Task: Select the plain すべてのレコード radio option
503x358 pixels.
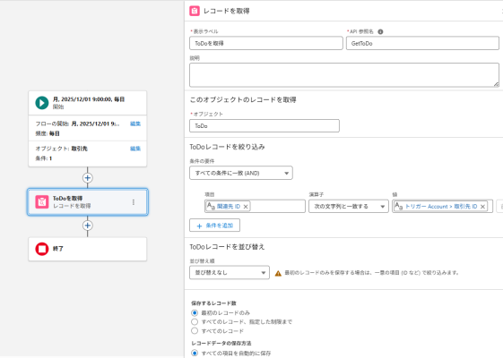Action: (x=195, y=330)
